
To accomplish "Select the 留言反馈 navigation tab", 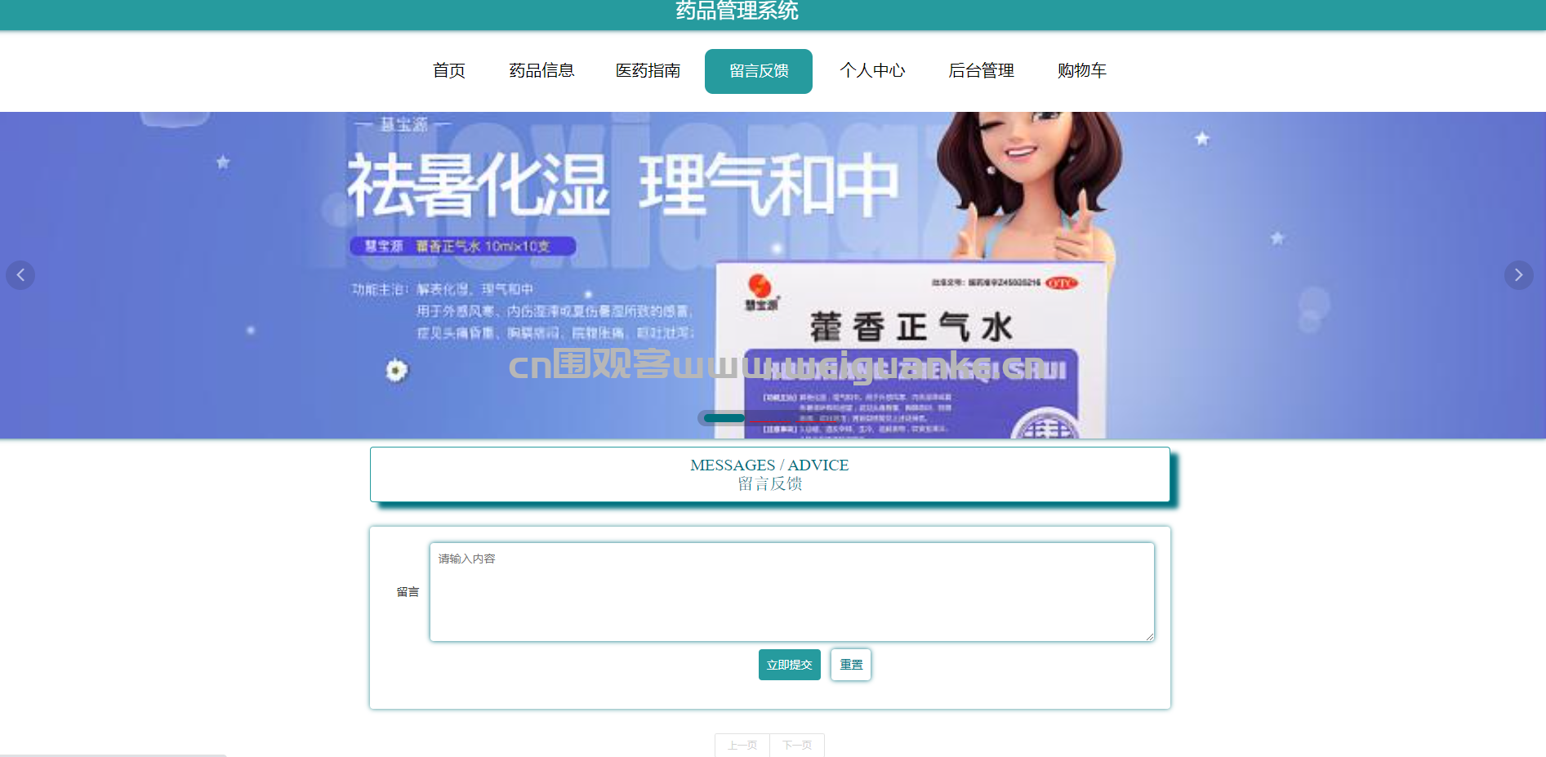I will point(759,71).
